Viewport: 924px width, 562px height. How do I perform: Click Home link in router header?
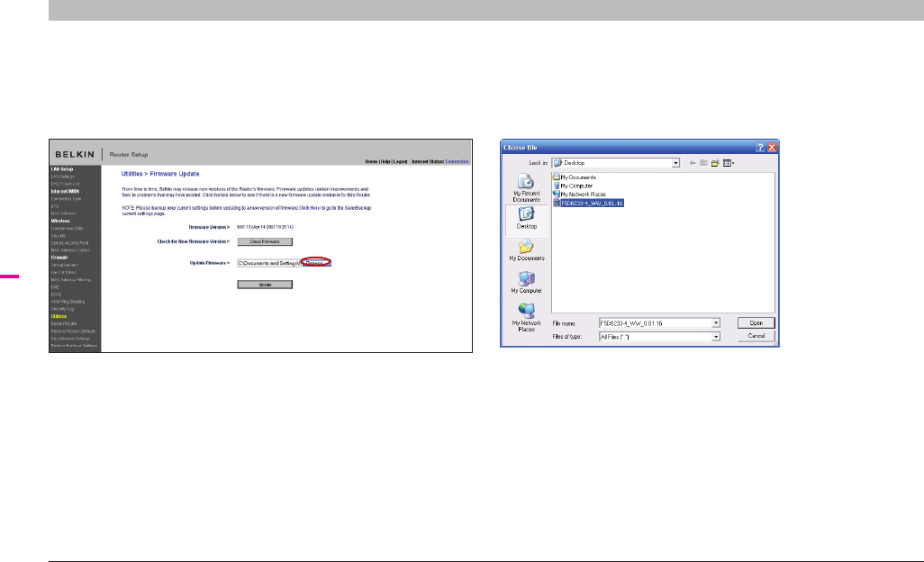click(x=371, y=161)
